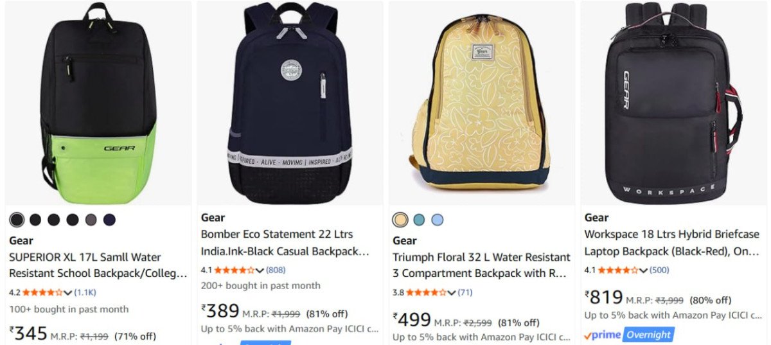Select the navy color swatch under SUPERIOR XL

109,220
